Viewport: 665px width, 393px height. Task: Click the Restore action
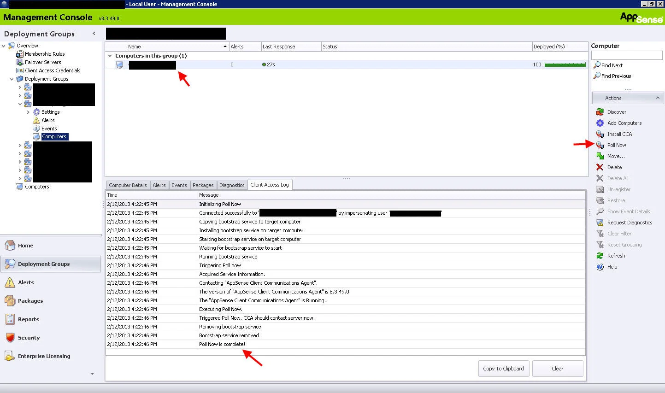(616, 200)
